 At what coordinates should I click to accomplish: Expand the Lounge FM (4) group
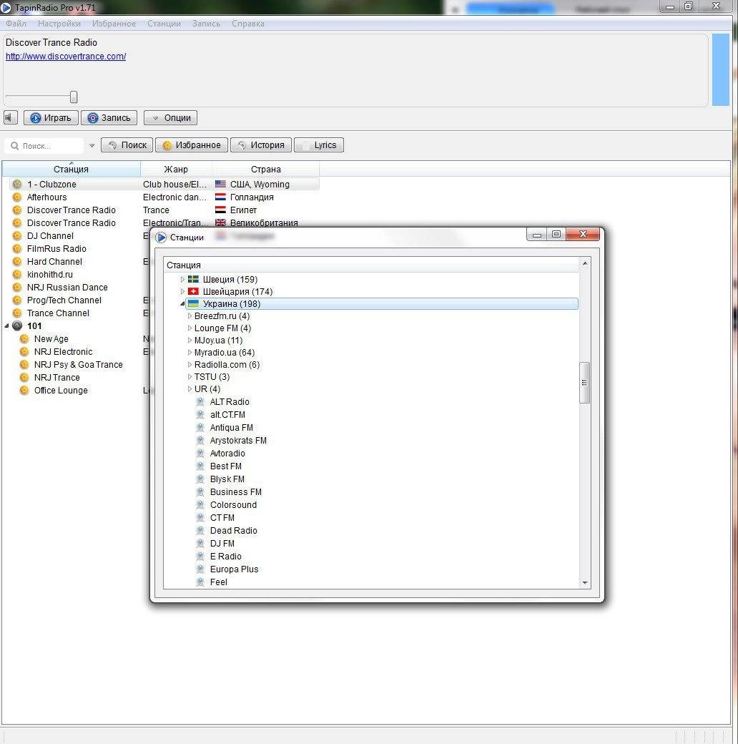tap(190, 328)
